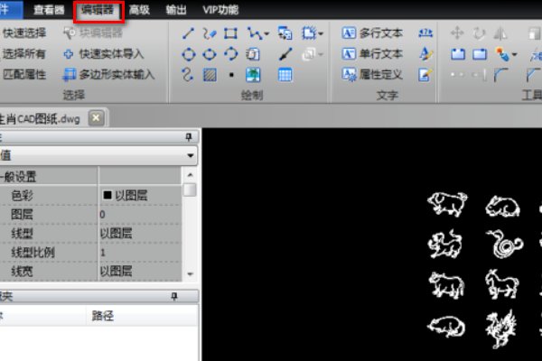Click the Edit Text icon
Image resolution: width=542 pixels, height=361 pixels.
[425, 75]
